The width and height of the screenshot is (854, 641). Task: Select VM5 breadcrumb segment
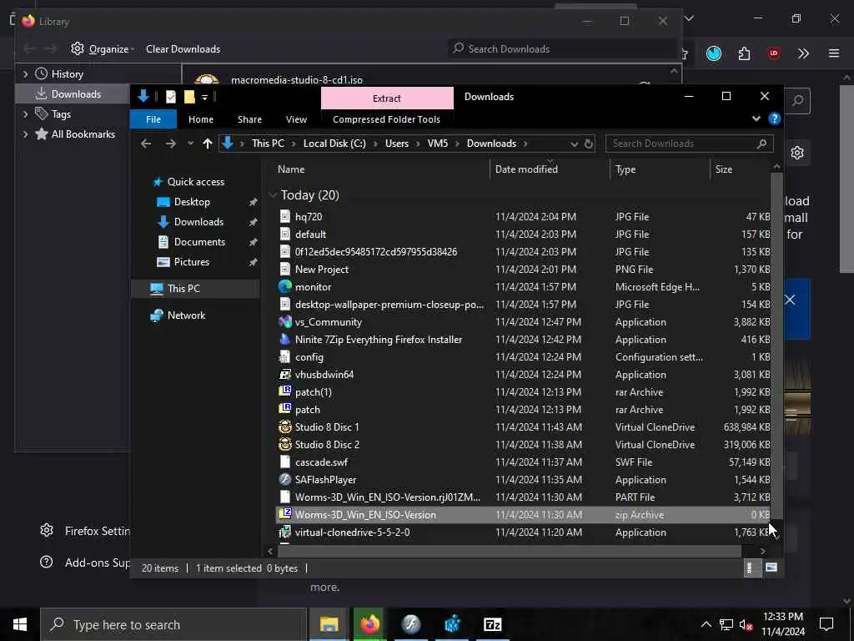point(437,144)
